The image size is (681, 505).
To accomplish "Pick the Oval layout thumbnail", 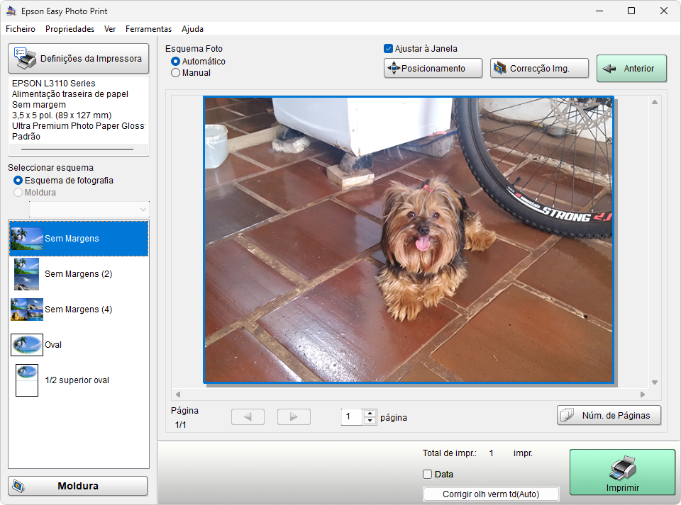I will tap(27, 345).
